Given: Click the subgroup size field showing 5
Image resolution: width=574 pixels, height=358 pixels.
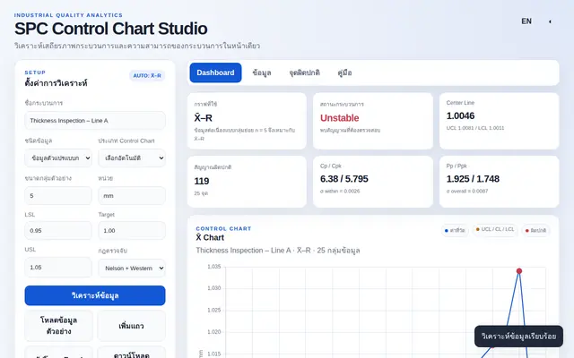Looking at the screenshot, I should [58, 196].
